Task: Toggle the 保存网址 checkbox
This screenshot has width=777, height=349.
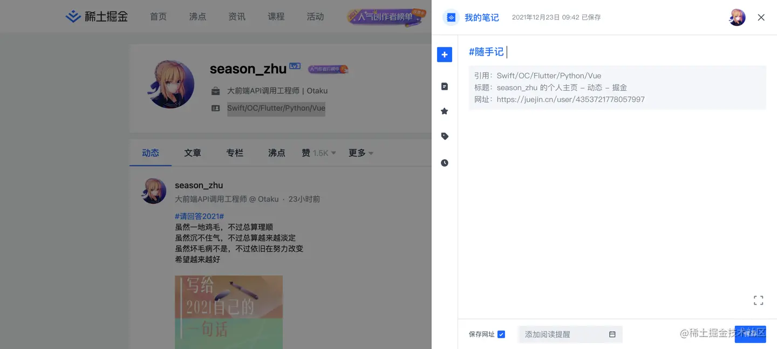Action: (501, 334)
